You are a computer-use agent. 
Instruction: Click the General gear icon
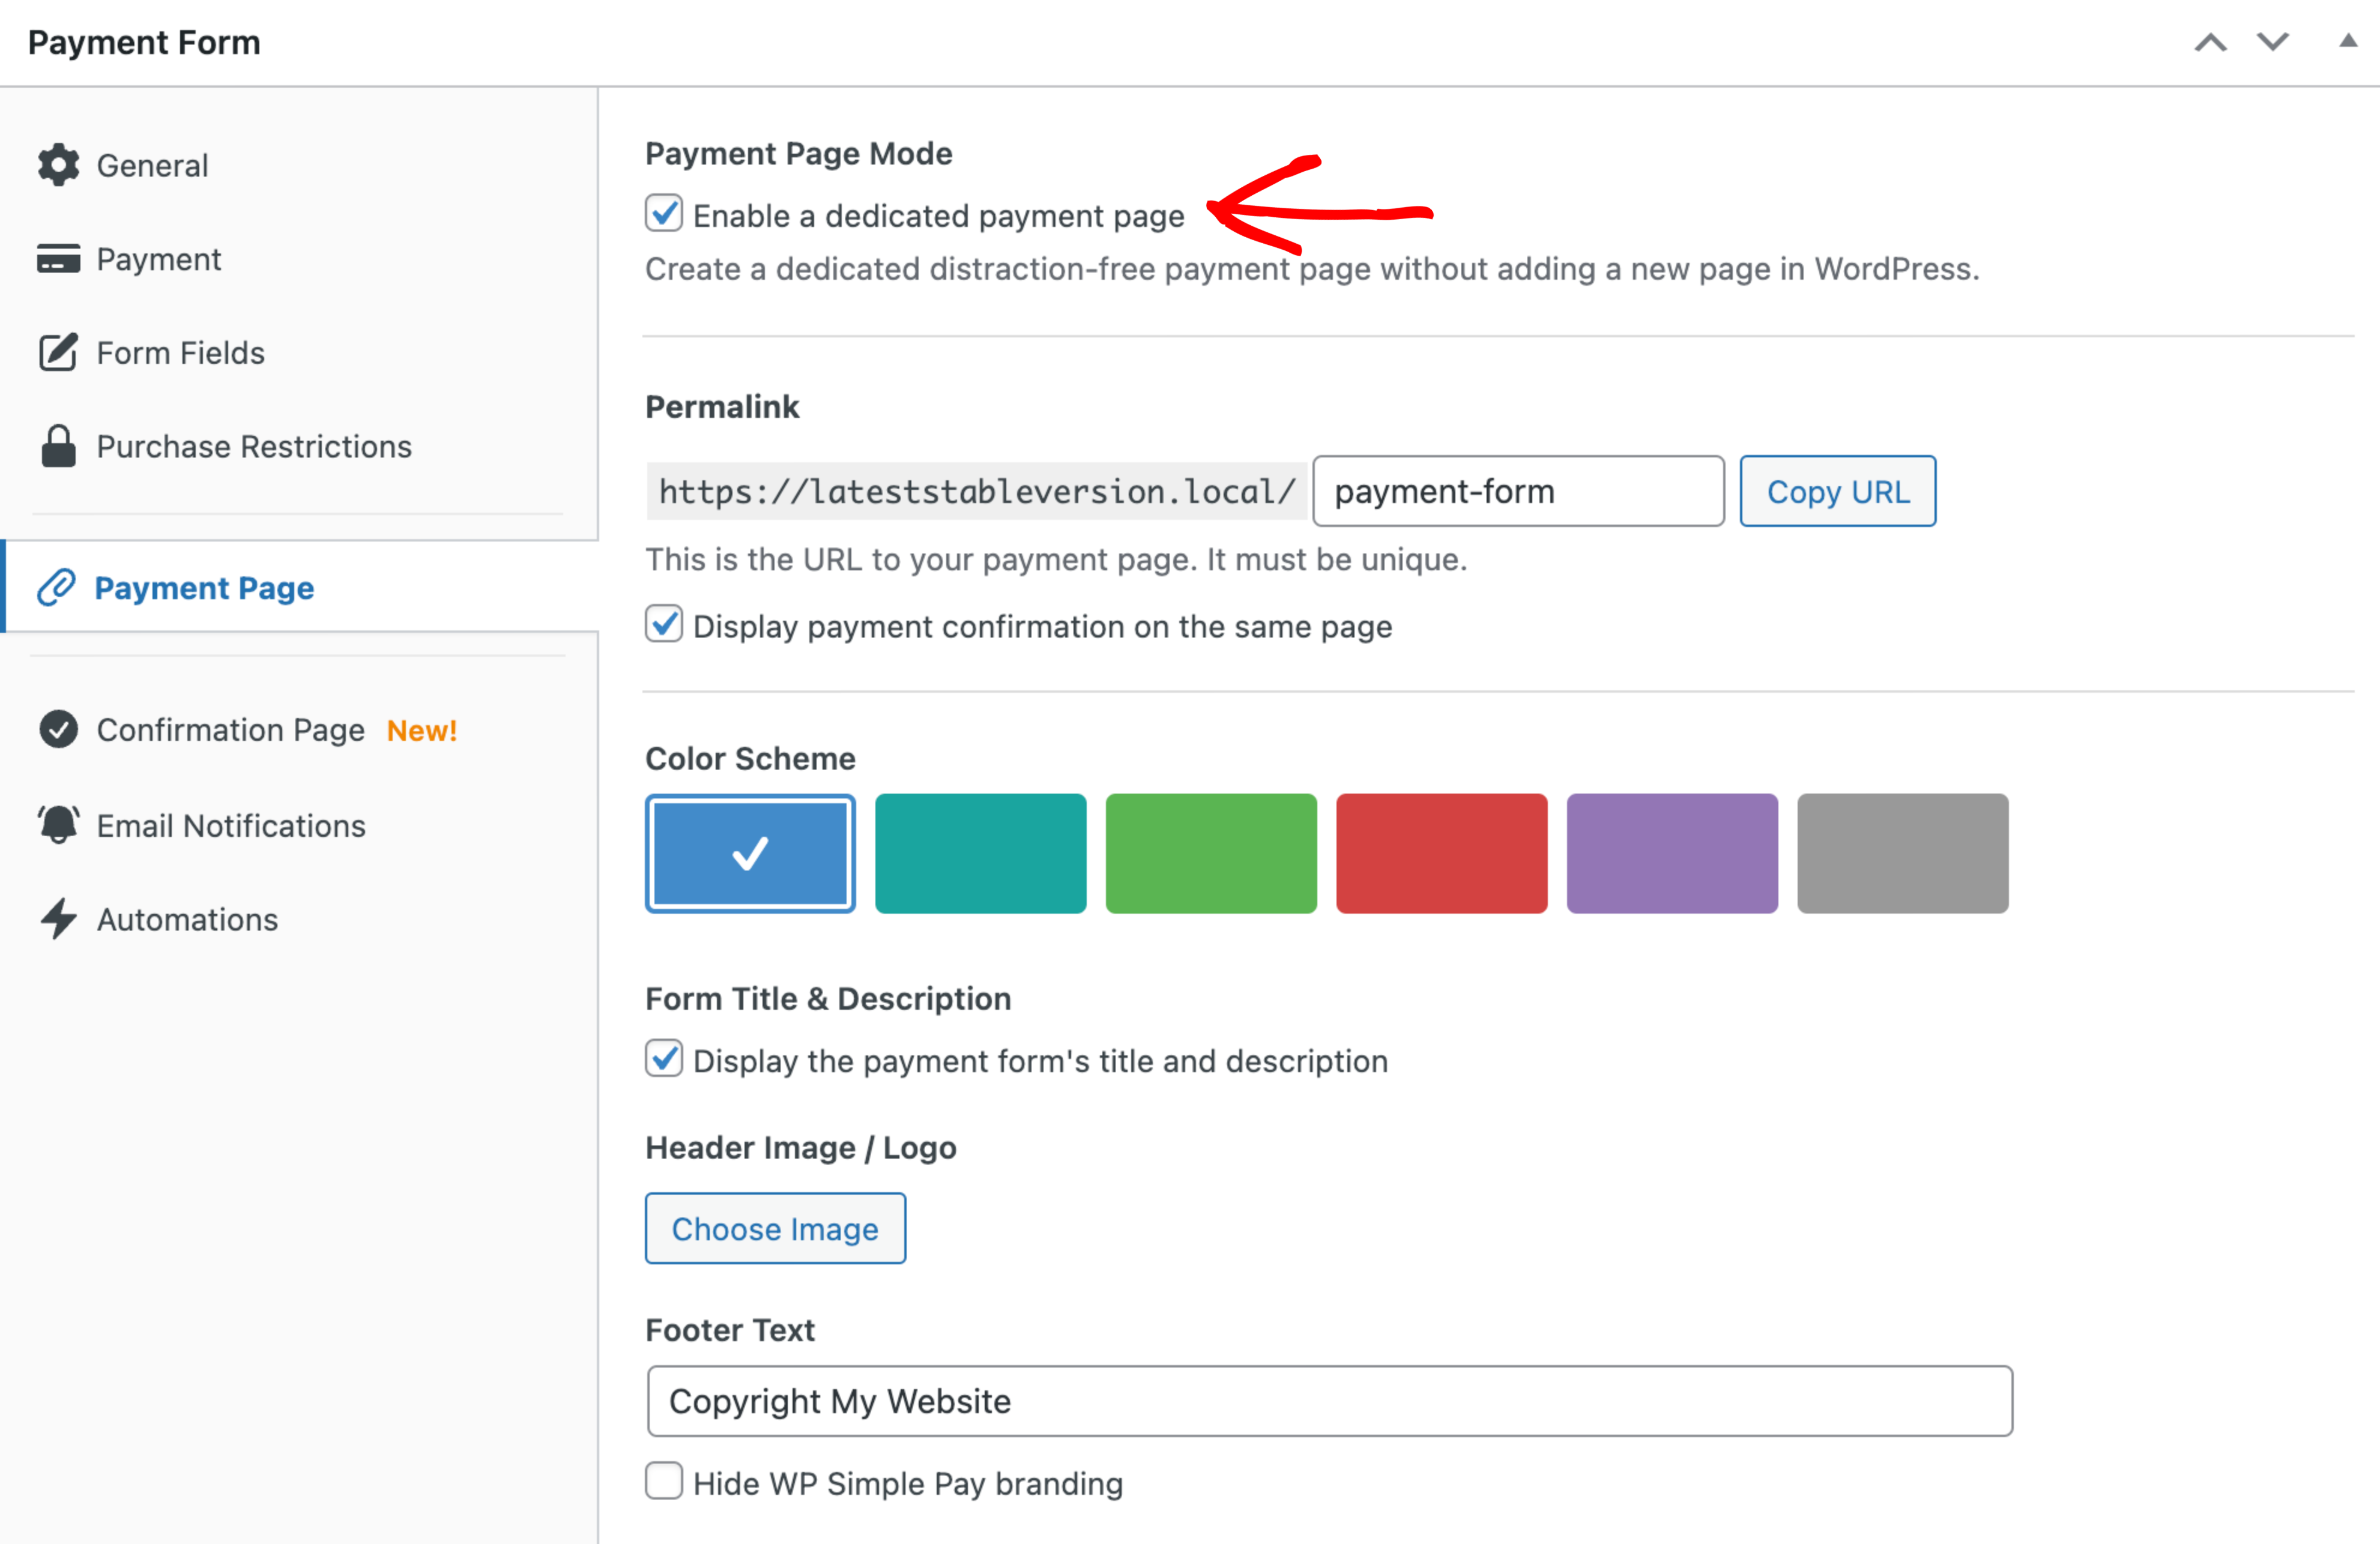(x=58, y=165)
